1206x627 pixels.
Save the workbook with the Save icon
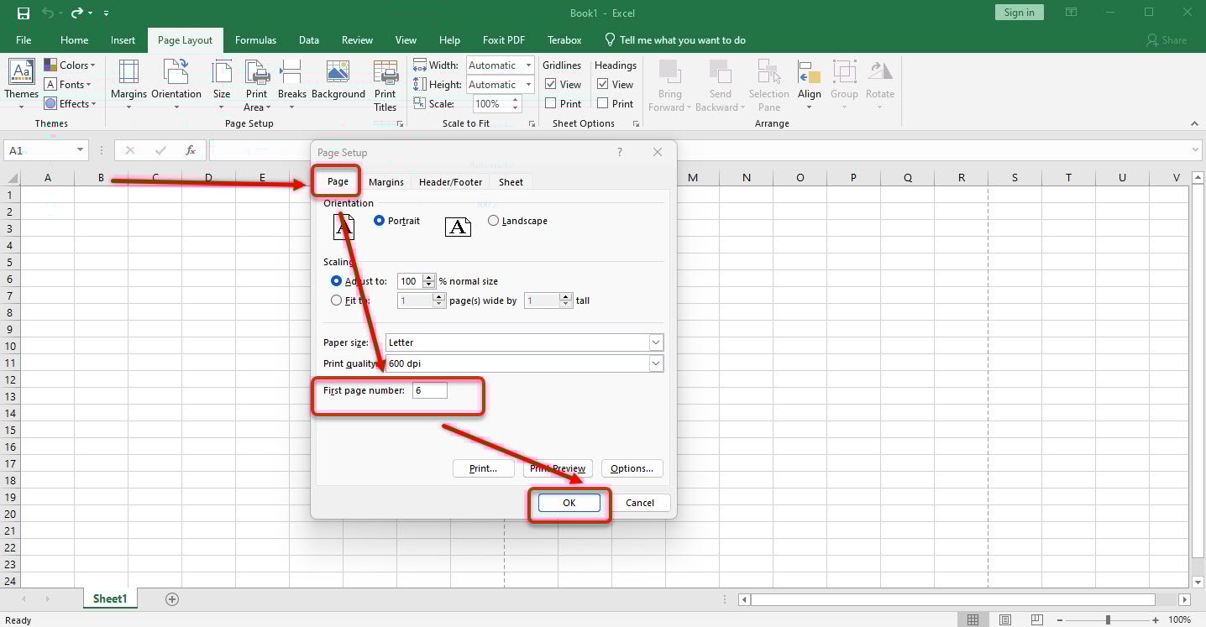[24, 13]
